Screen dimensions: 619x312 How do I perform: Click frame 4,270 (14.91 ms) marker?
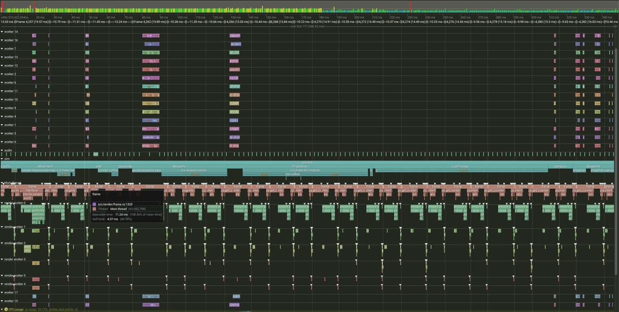pos(326,22)
